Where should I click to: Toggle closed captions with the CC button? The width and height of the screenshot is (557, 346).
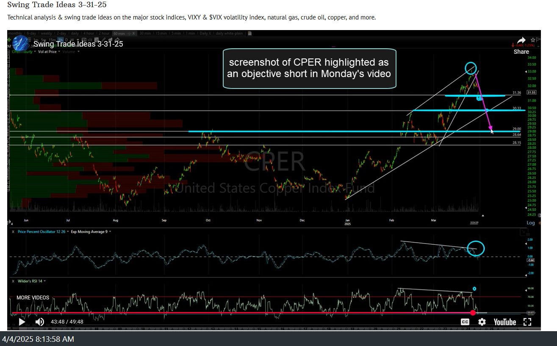pyautogui.click(x=465, y=322)
